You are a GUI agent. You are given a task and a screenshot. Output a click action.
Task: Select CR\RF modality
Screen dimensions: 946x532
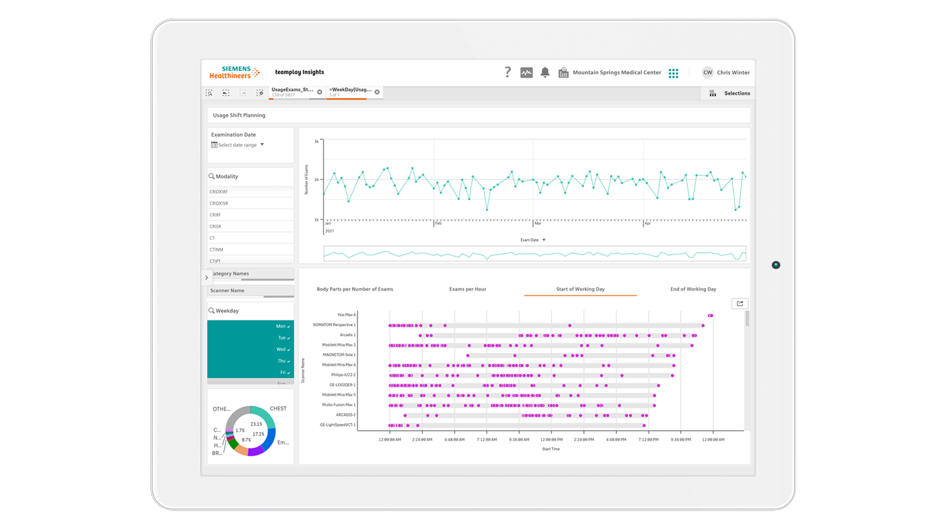click(251, 215)
